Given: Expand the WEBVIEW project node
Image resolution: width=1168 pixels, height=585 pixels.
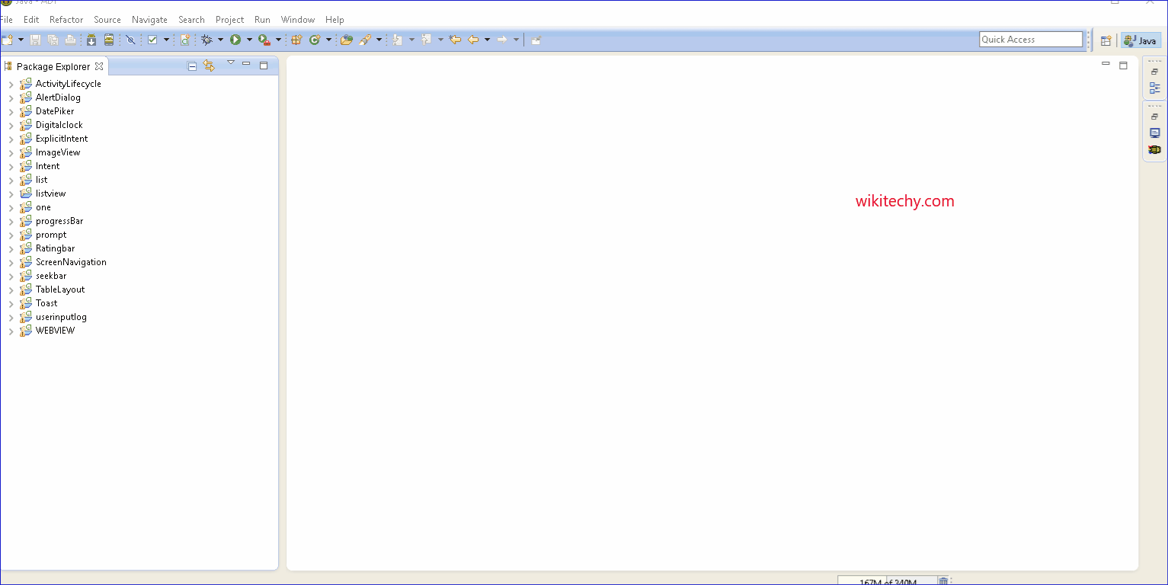Looking at the screenshot, I should [x=10, y=330].
